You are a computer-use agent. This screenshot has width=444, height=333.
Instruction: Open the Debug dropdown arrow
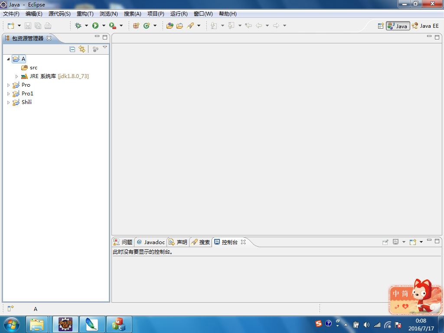pyautogui.click(x=86, y=26)
